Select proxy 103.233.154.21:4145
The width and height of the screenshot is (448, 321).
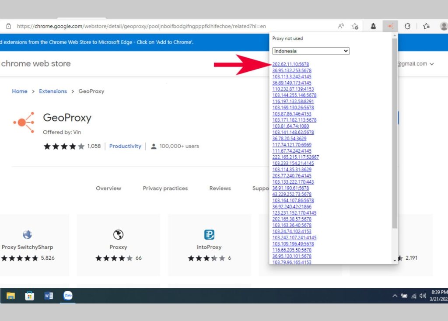tap(293, 164)
